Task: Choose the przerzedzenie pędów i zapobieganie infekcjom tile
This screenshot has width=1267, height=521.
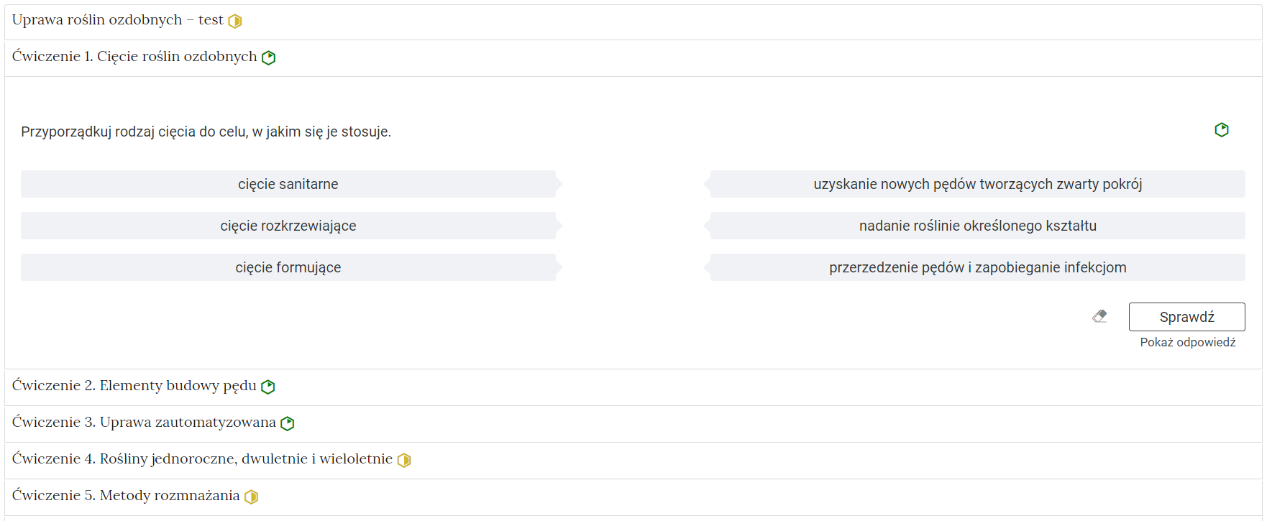Action: tap(977, 267)
